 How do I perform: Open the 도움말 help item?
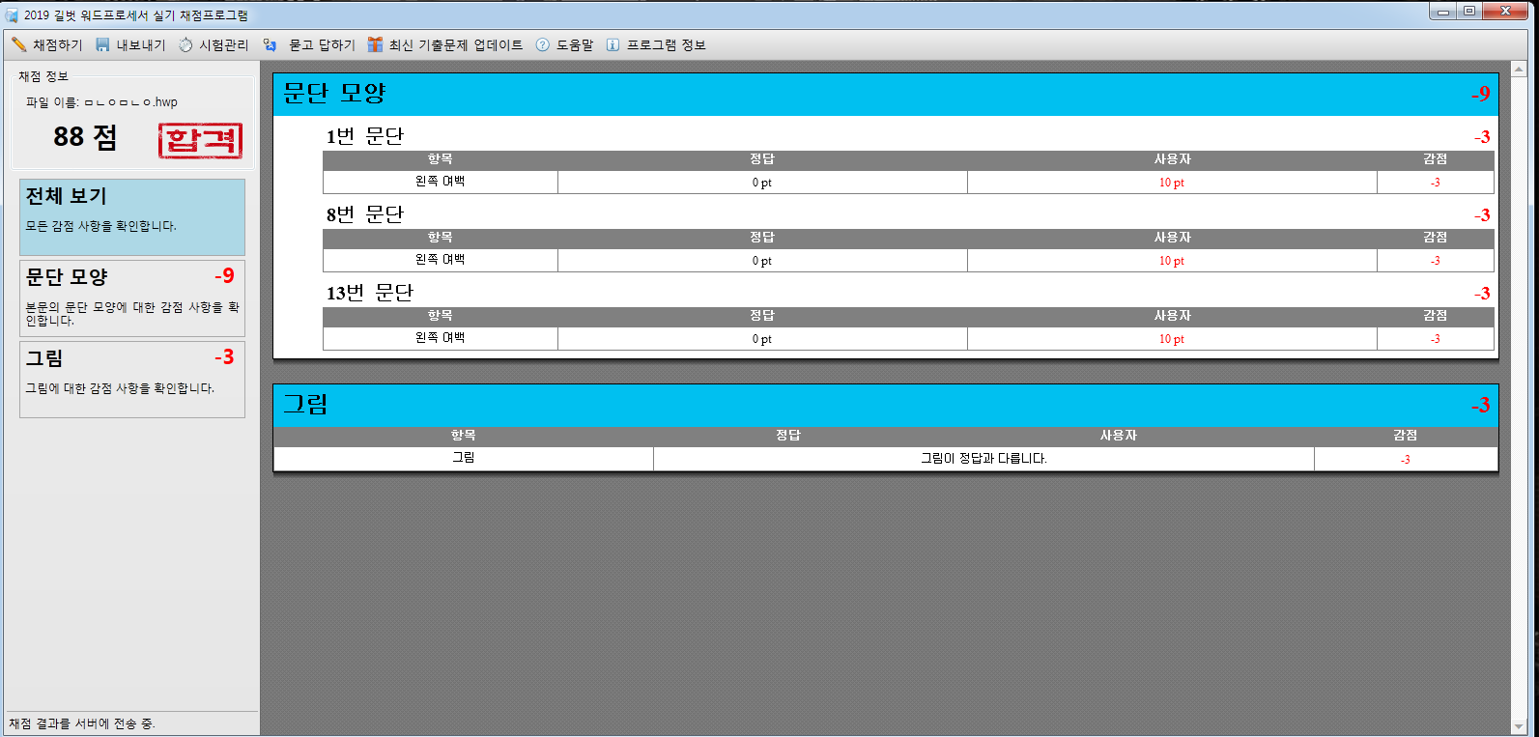[x=564, y=44]
